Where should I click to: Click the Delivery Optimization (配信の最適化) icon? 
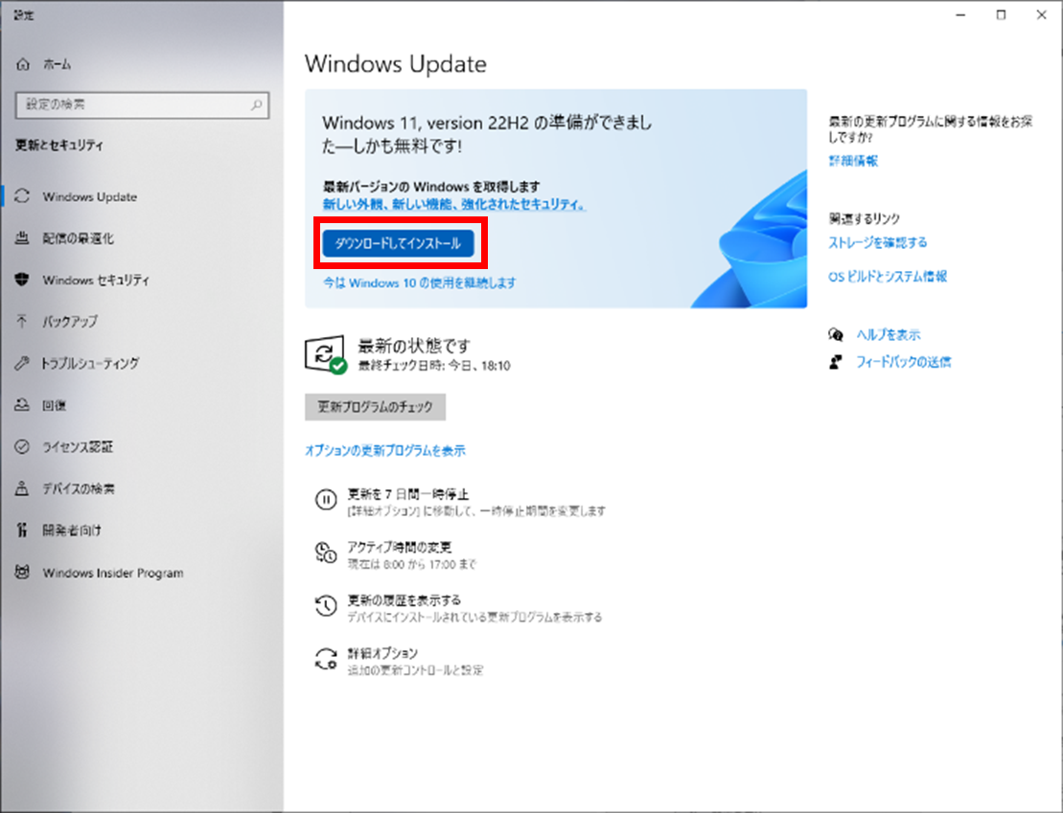[x=22, y=237]
